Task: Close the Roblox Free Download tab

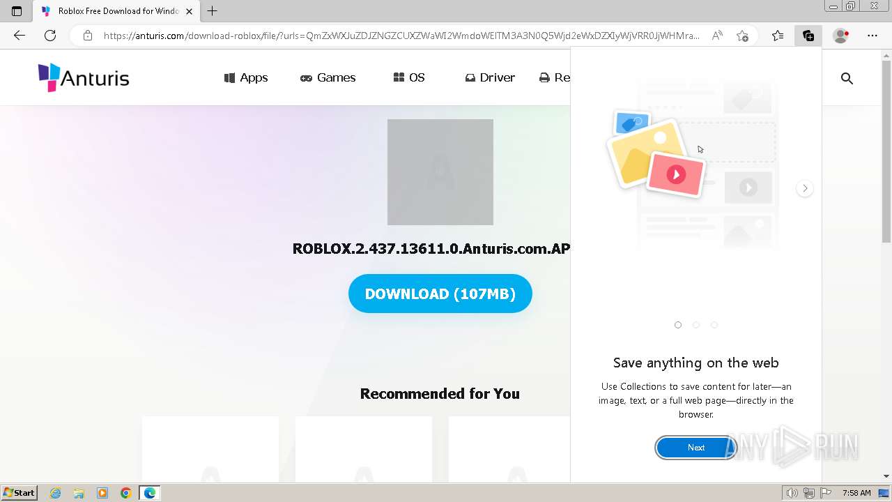Action: pos(189,11)
